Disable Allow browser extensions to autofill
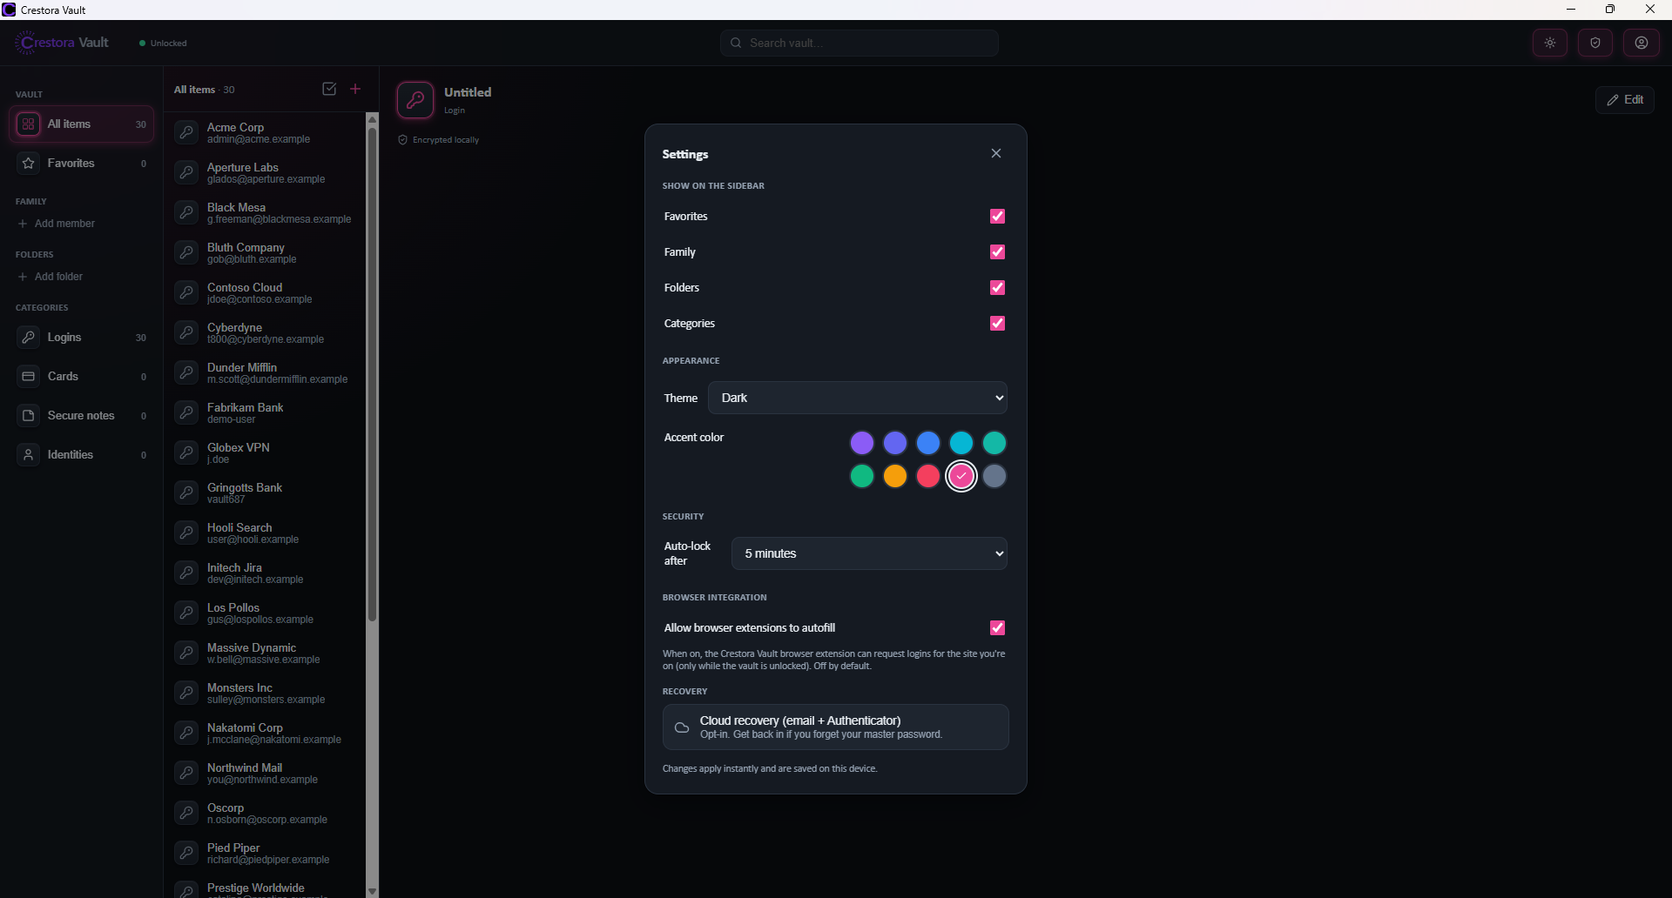Screen dimensions: 1672x898 pos(998,627)
